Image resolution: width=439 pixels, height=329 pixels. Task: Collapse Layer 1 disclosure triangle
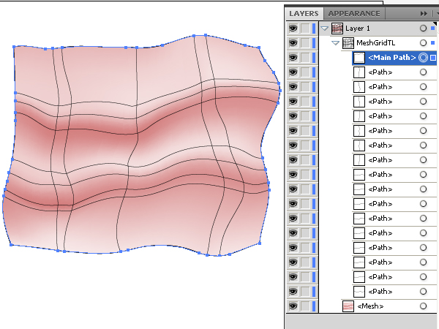point(324,29)
